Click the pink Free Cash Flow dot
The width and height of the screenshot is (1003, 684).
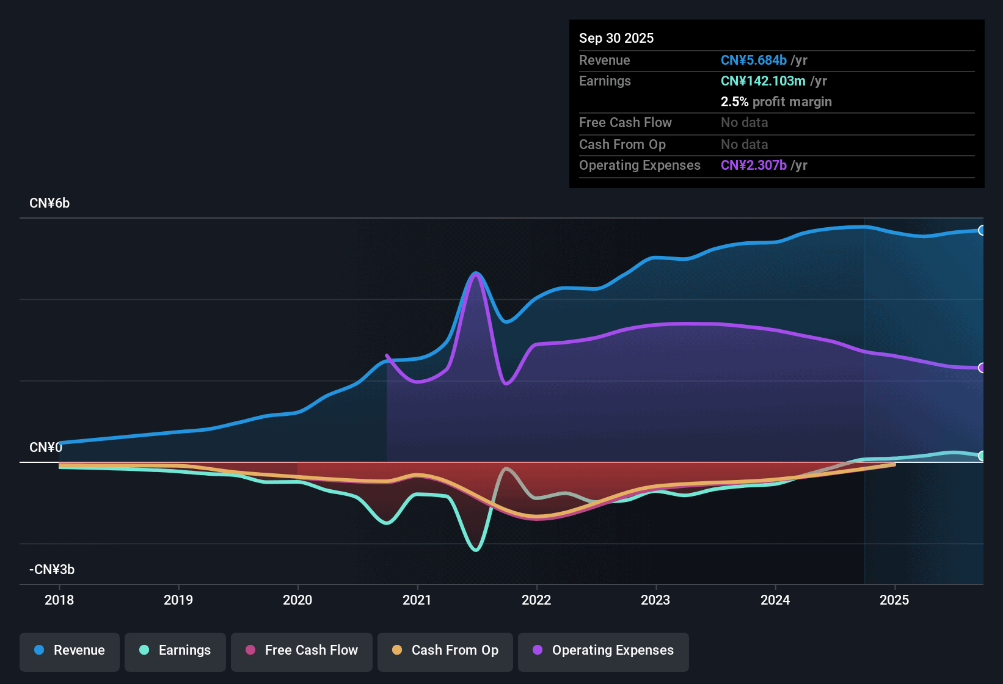(x=250, y=650)
